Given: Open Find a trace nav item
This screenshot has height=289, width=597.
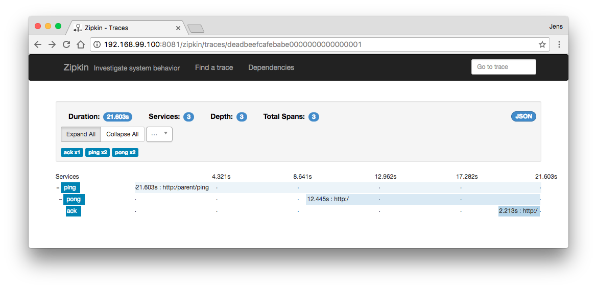Looking at the screenshot, I should click(x=214, y=67).
